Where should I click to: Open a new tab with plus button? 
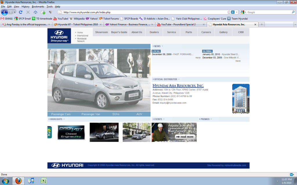[x=262, y=25]
